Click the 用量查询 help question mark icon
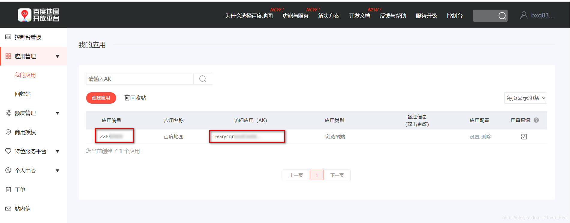This screenshot has height=223, width=570. pyautogui.click(x=536, y=120)
